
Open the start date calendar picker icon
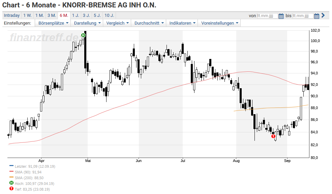[281, 16]
